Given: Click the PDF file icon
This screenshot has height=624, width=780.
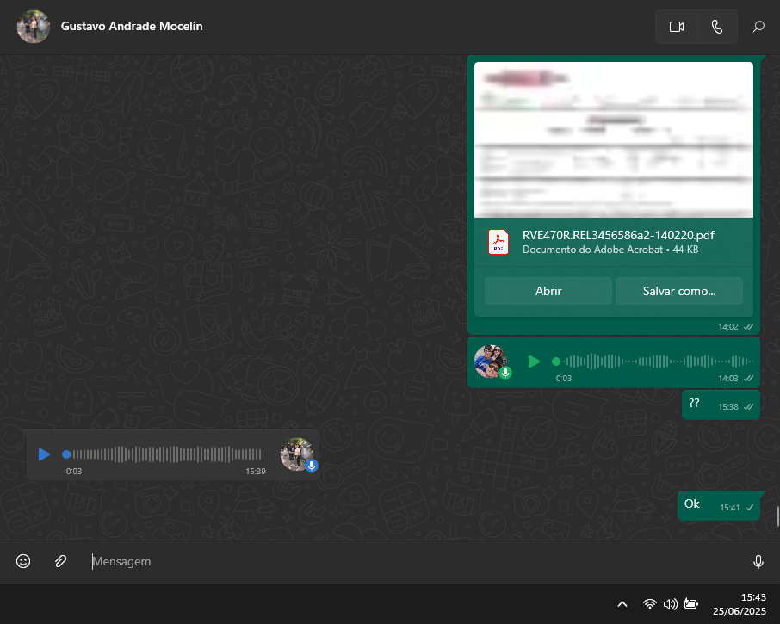Looking at the screenshot, I should pos(498,242).
